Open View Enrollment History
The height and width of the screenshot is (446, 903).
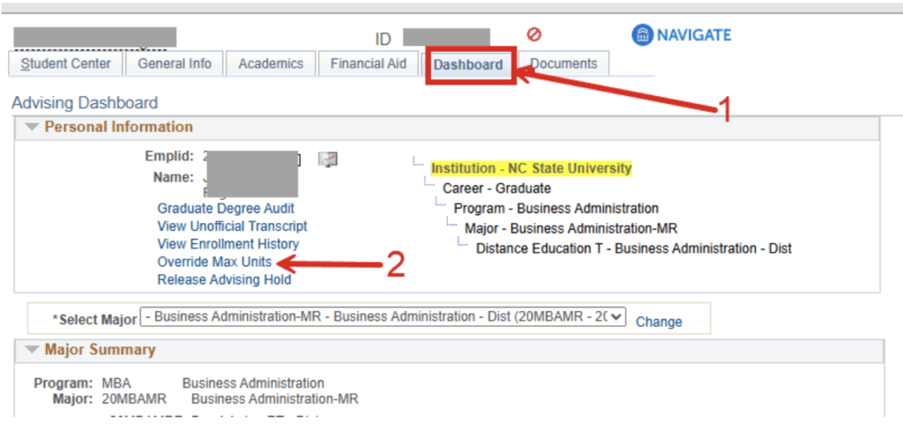click(228, 244)
